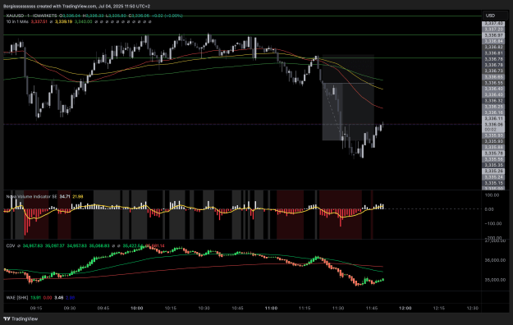Click the 100.00 volume scale label
The image size is (513, 325).
click(492, 195)
